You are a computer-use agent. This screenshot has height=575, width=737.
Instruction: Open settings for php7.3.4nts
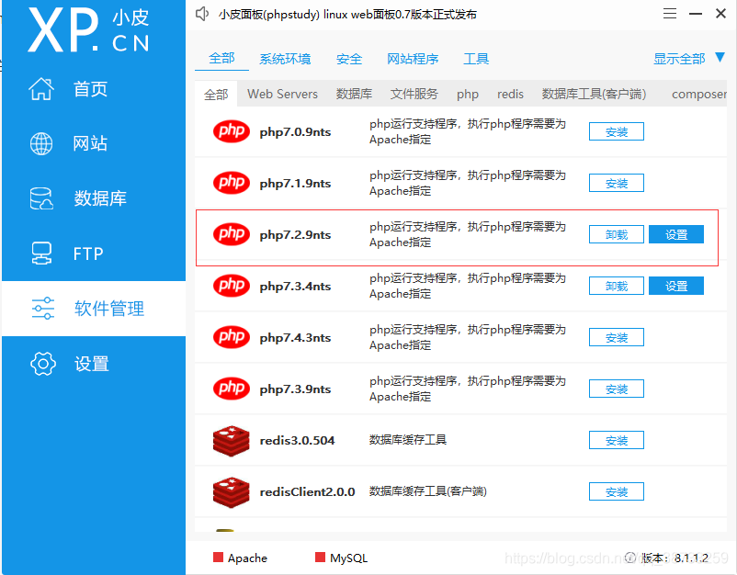click(676, 286)
